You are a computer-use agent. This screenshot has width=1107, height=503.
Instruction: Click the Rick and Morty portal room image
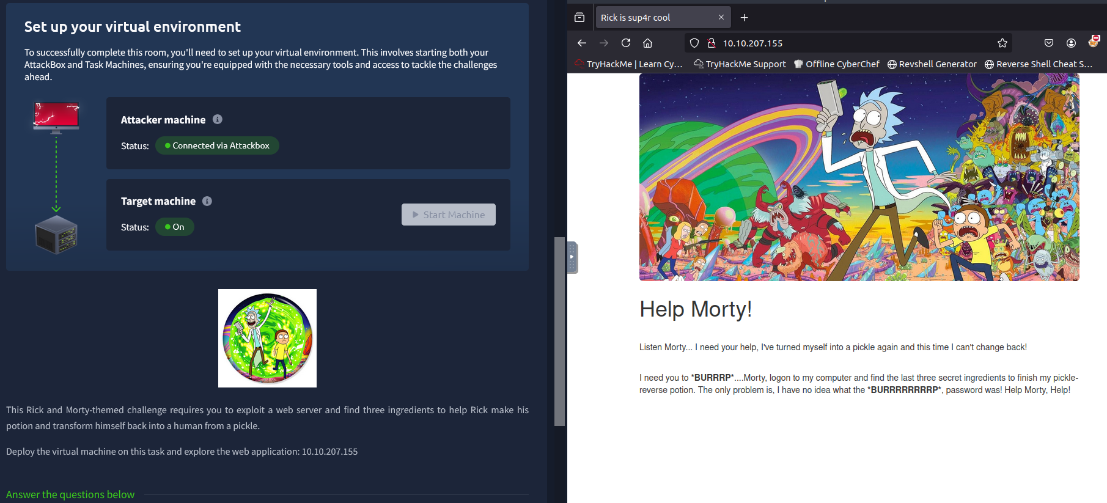[267, 338]
